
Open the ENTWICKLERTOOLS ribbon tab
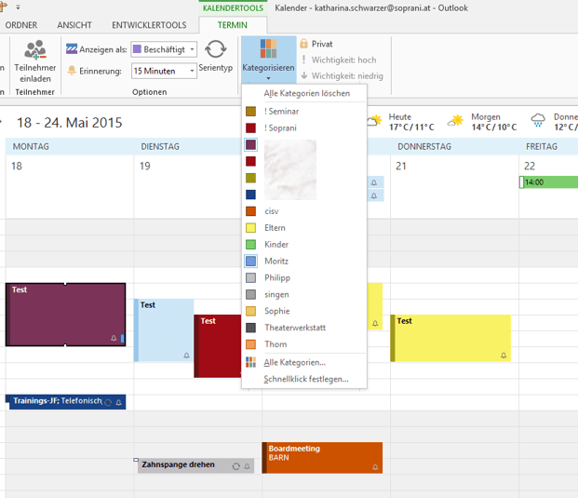149,25
